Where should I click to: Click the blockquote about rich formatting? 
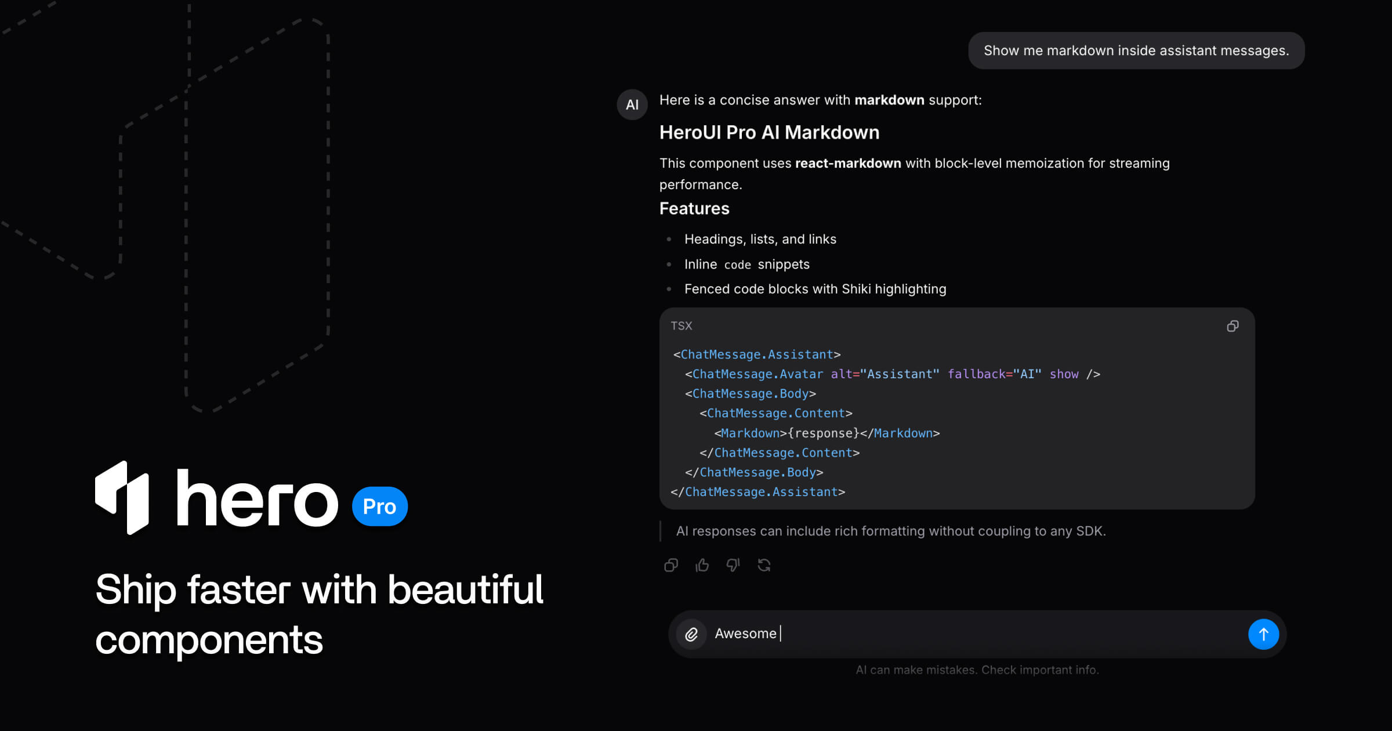891,531
